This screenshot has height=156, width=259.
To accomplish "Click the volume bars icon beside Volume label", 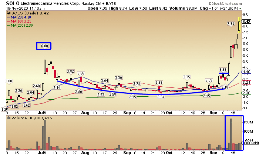I will pos(9,118).
